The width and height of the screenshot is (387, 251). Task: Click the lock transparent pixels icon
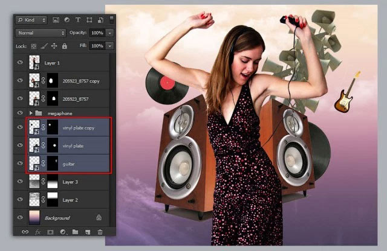(34, 46)
